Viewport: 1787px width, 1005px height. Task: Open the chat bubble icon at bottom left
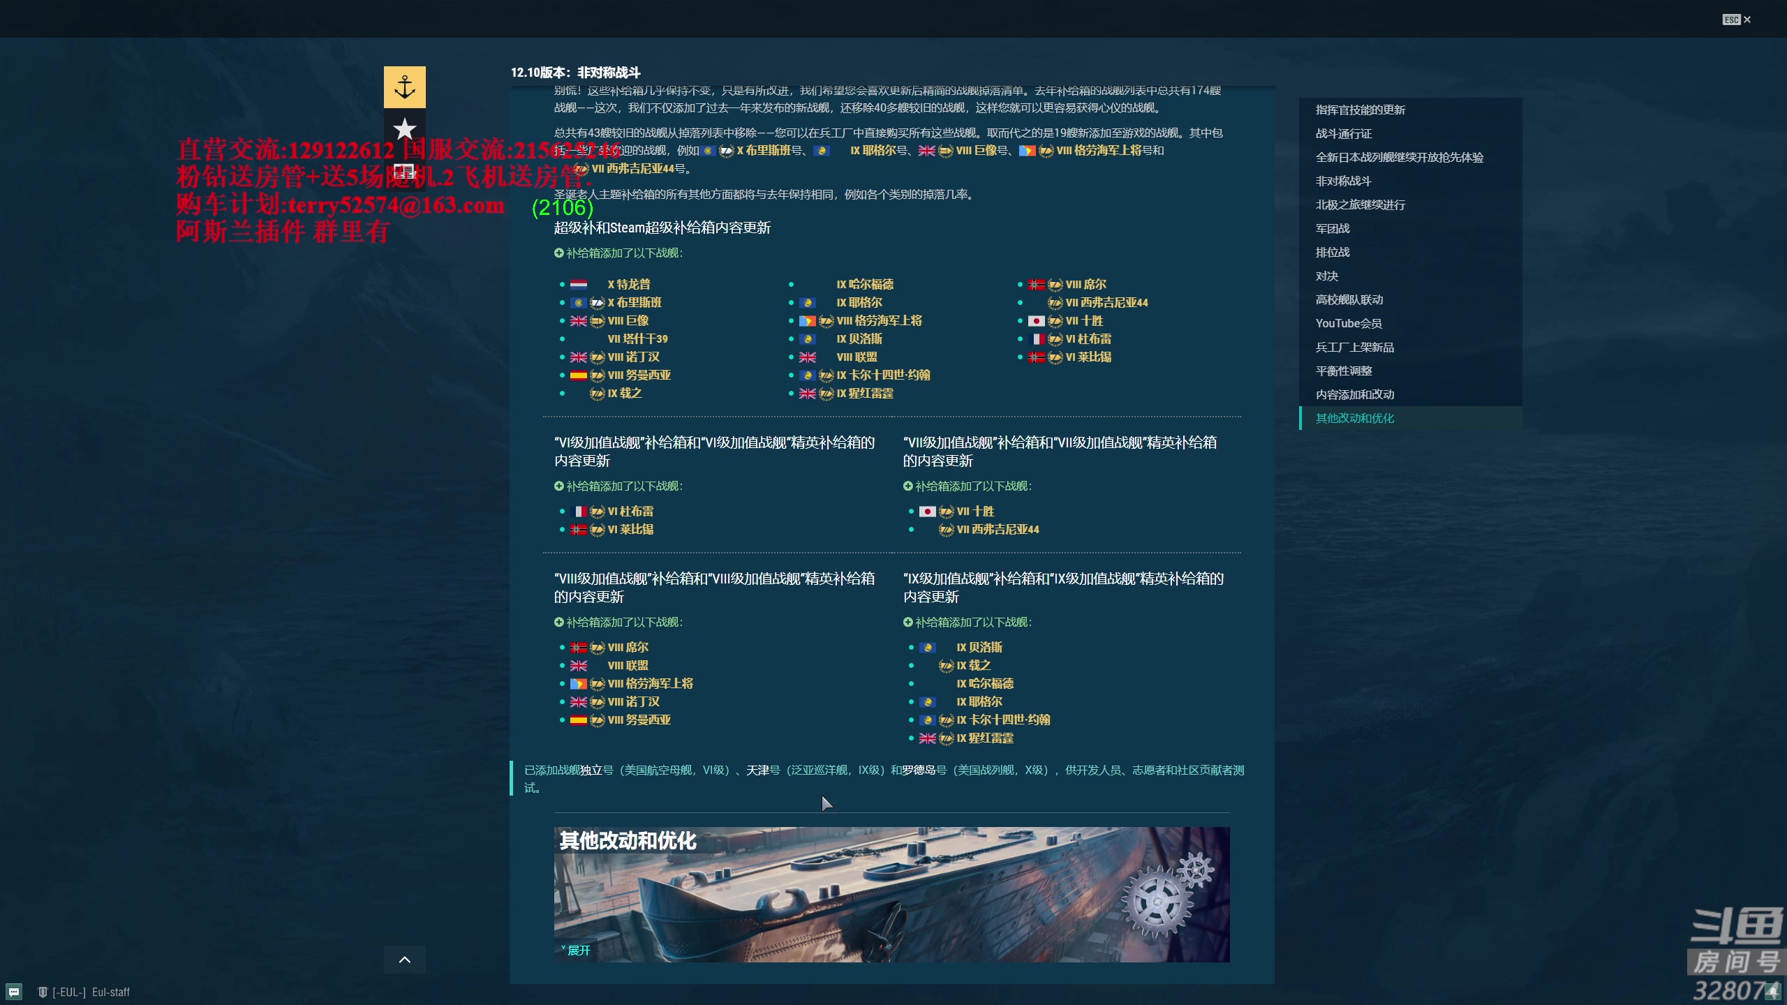click(x=14, y=991)
